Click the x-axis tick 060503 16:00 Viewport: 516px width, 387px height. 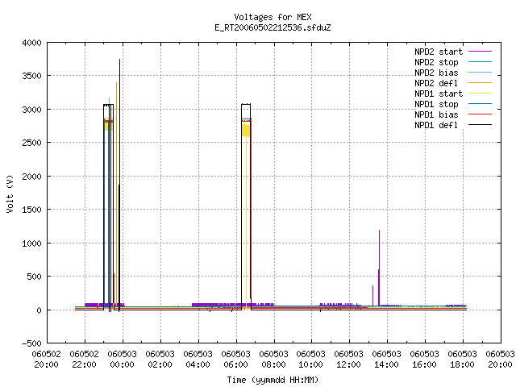click(424, 359)
